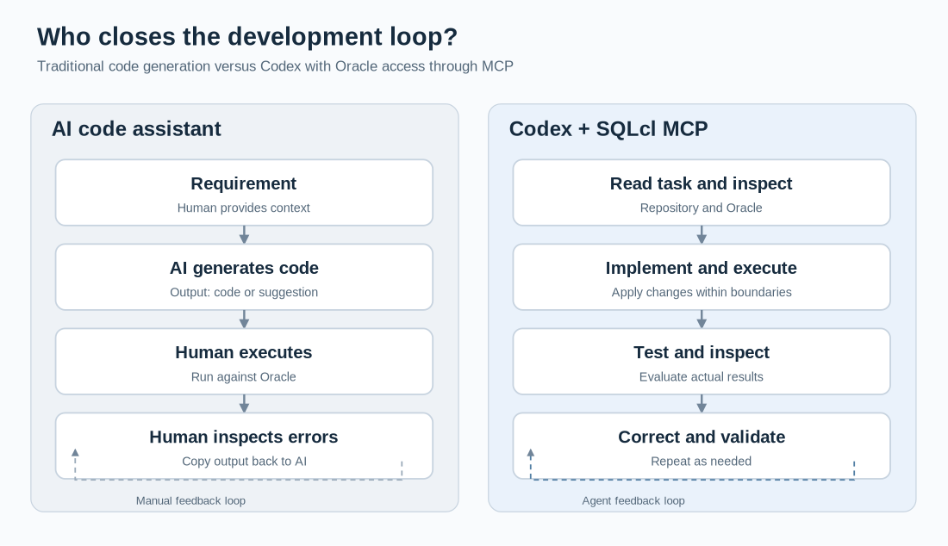Select the 'Read task and inspect' step heading
The width and height of the screenshot is (948, 546).
pyautogui.click(x=702, y=183)
